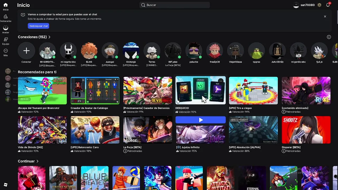The height and width of the screenshot is (190, 338).
Task: Open peluche friend avatar
Action: coord(194,51)
